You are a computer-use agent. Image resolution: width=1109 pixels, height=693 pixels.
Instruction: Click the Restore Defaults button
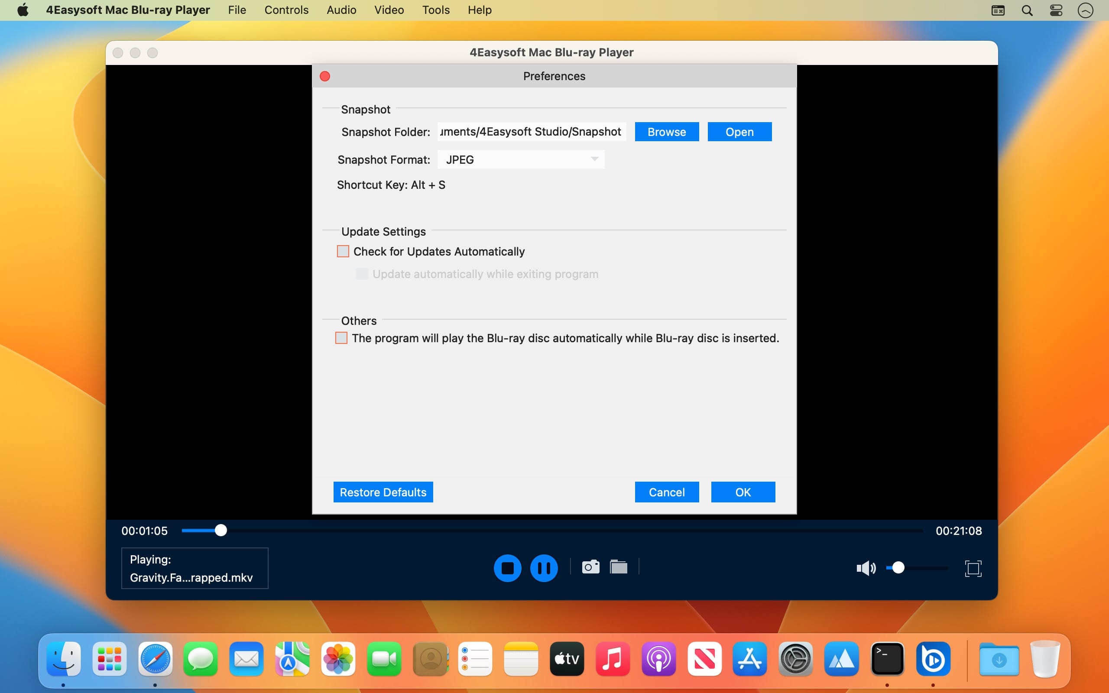[x=383, y=492]
